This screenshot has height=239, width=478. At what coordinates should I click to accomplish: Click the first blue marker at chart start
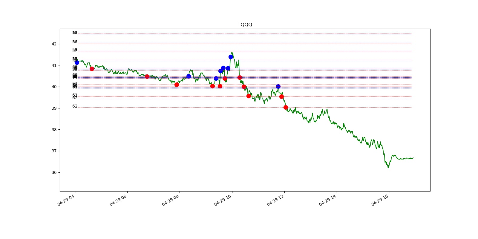pyautogui.click(x=77, y=62)
